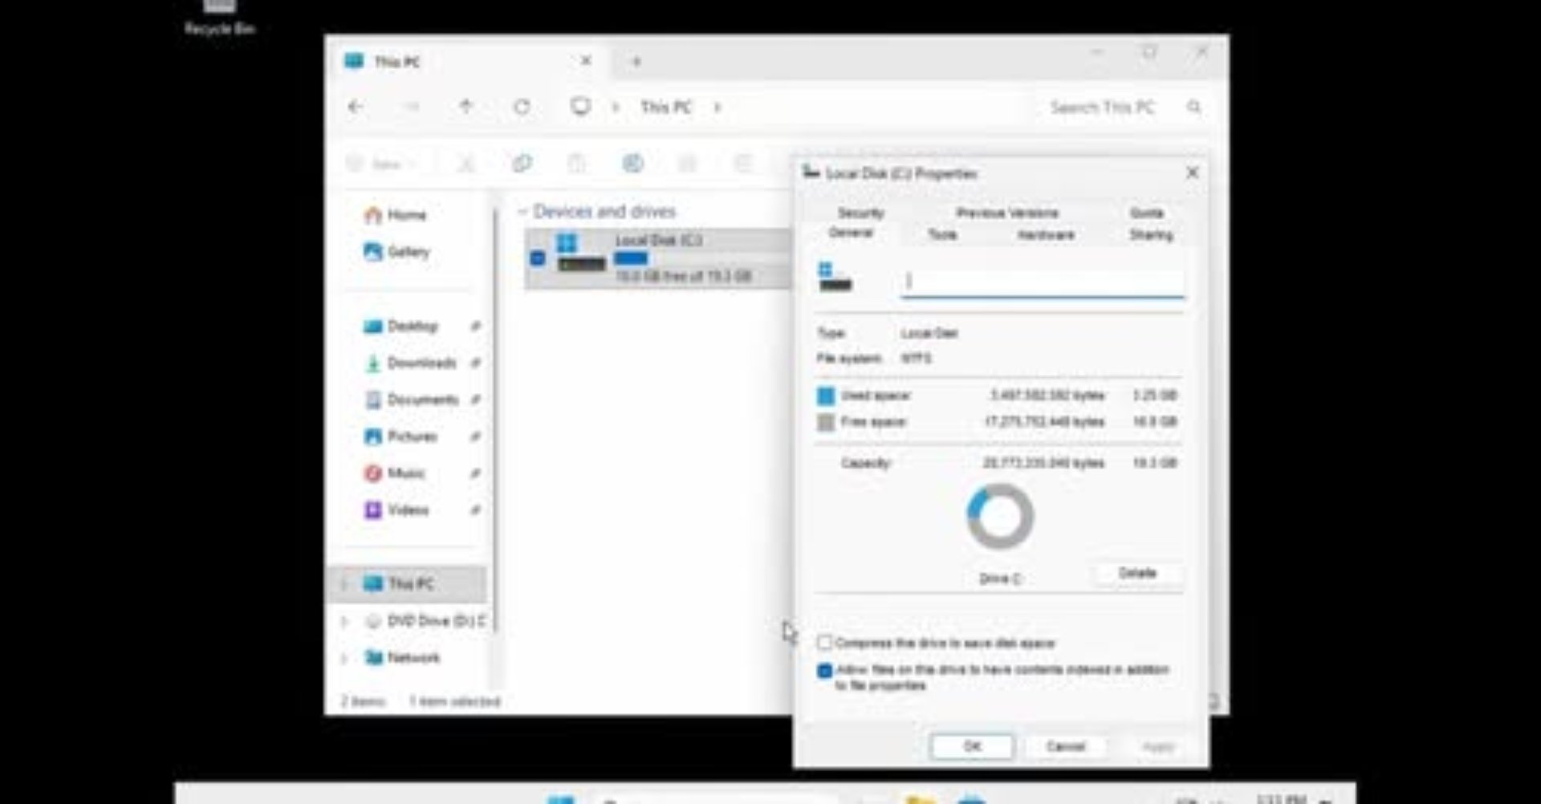
Task: Click the Copy icon in the toolbar
Action: pyautogui.click(x=522, y=164)
